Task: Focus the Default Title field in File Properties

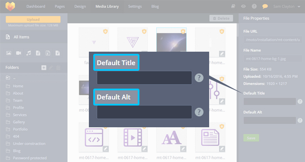Action: point(270,101)
